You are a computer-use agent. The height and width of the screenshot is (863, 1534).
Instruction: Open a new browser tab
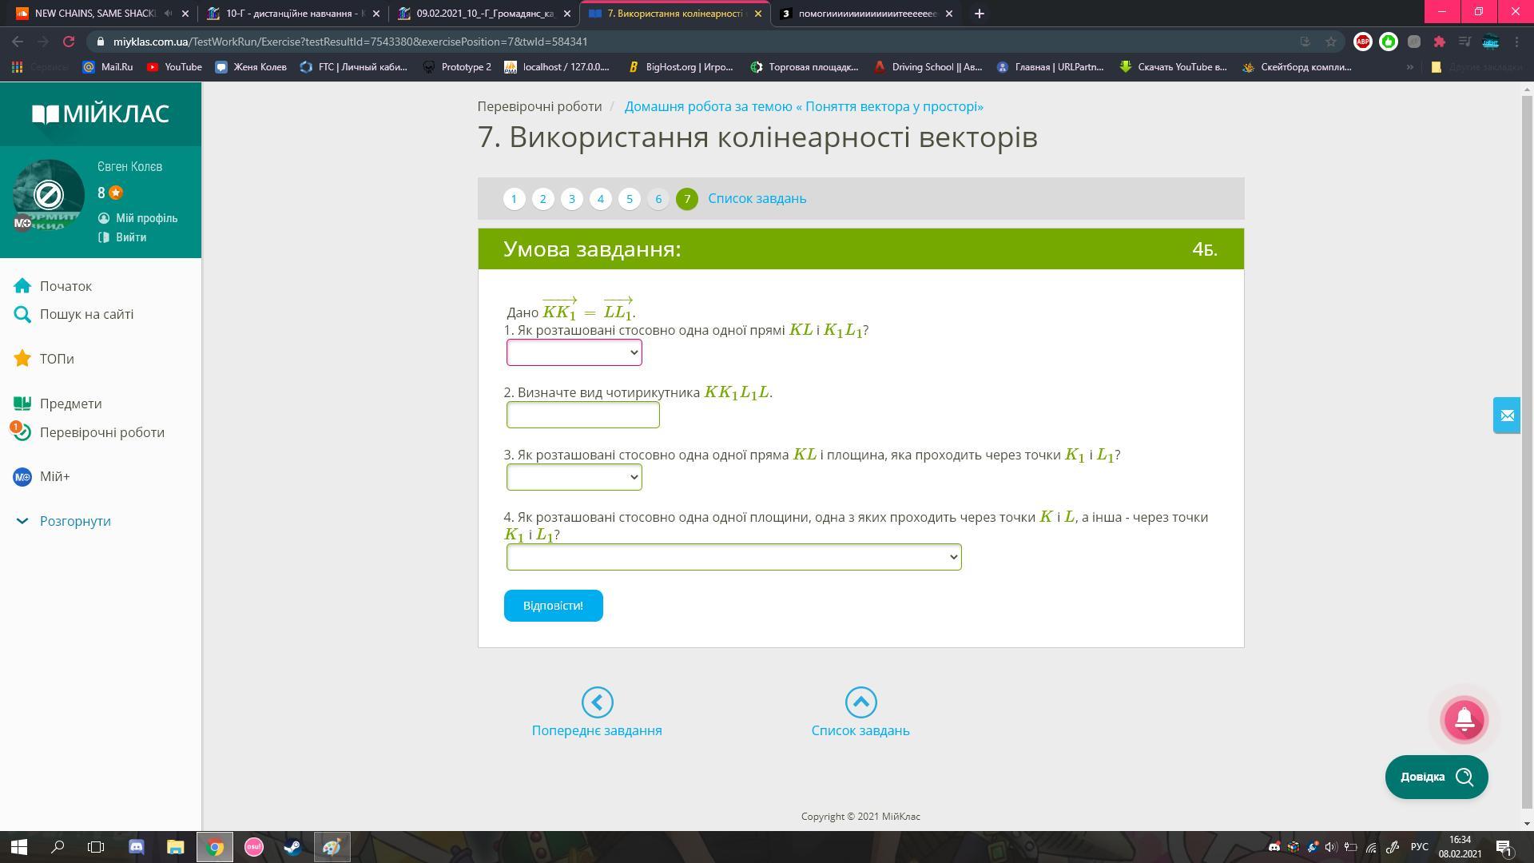979,14
